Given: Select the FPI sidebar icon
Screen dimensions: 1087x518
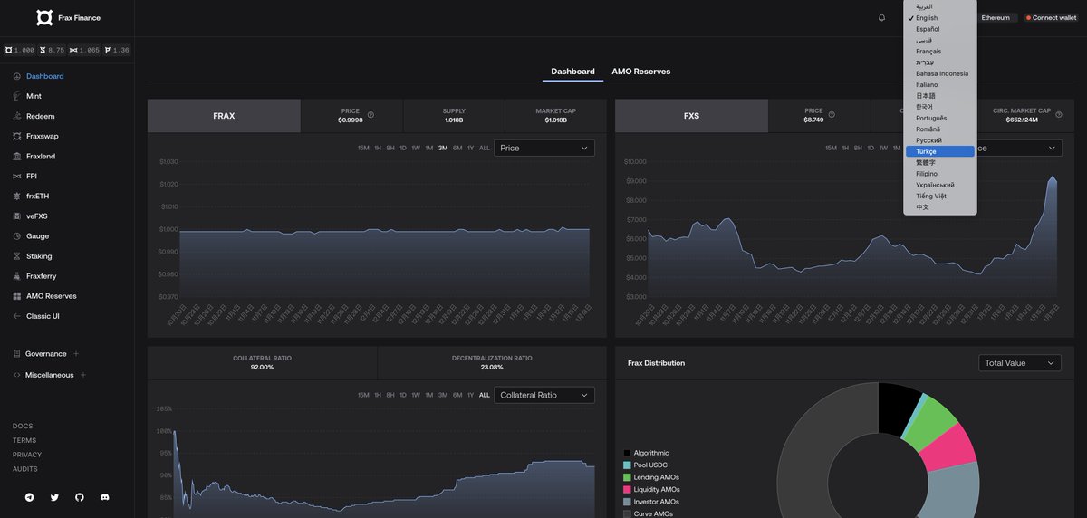Looking at the screenshot, I should click(x=17, y=176).
